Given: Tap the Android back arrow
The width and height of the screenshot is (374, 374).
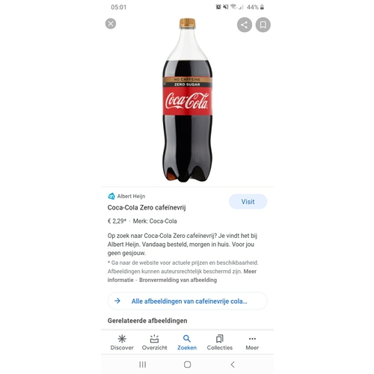Looking at the screenshot, I should (233, 364).
